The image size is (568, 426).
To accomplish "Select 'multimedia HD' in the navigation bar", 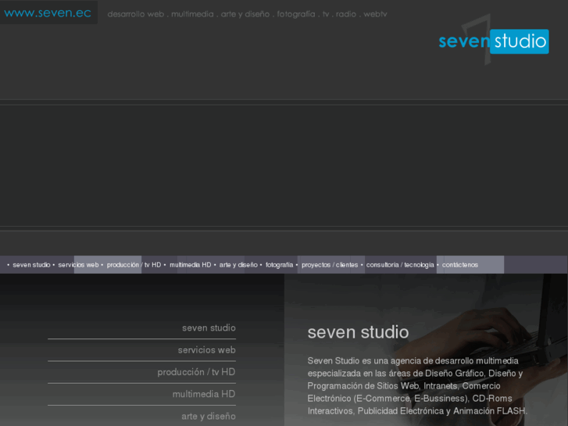I will [190, 265].
